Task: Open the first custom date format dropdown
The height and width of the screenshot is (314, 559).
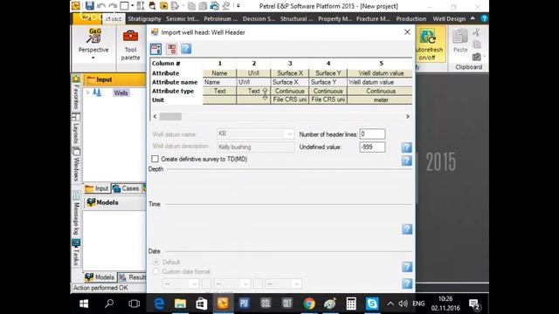Action: (181, 283)
